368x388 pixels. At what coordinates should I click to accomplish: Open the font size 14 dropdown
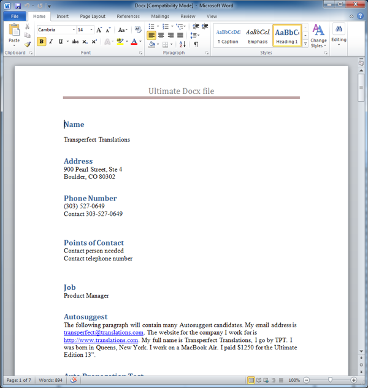pyautogui.click(x=91, y=29)
